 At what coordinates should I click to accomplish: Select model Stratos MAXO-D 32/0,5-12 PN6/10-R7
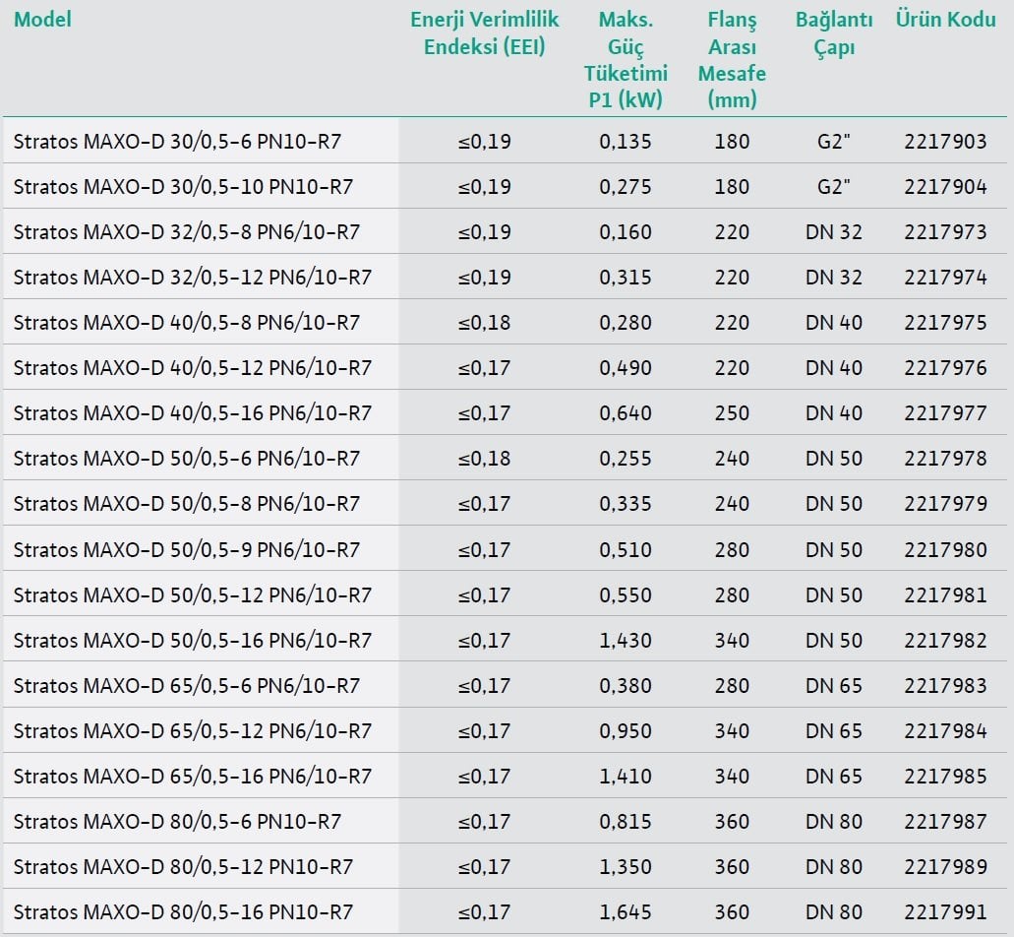[193, 277]
